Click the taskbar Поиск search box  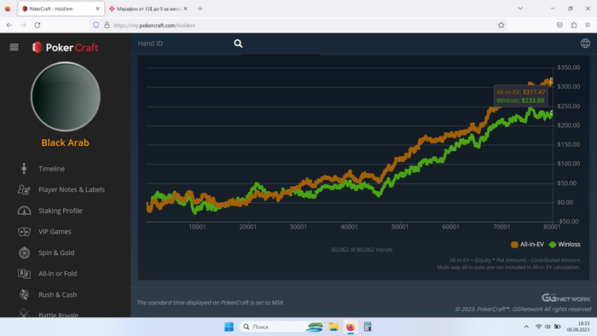[281, 327]
